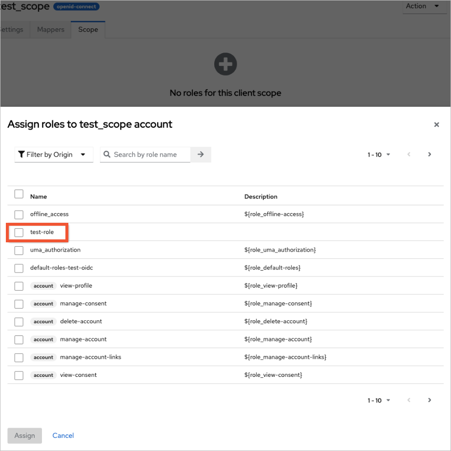
Task: Click the magnifier icon in search field
Action: [x=107, y=155]
